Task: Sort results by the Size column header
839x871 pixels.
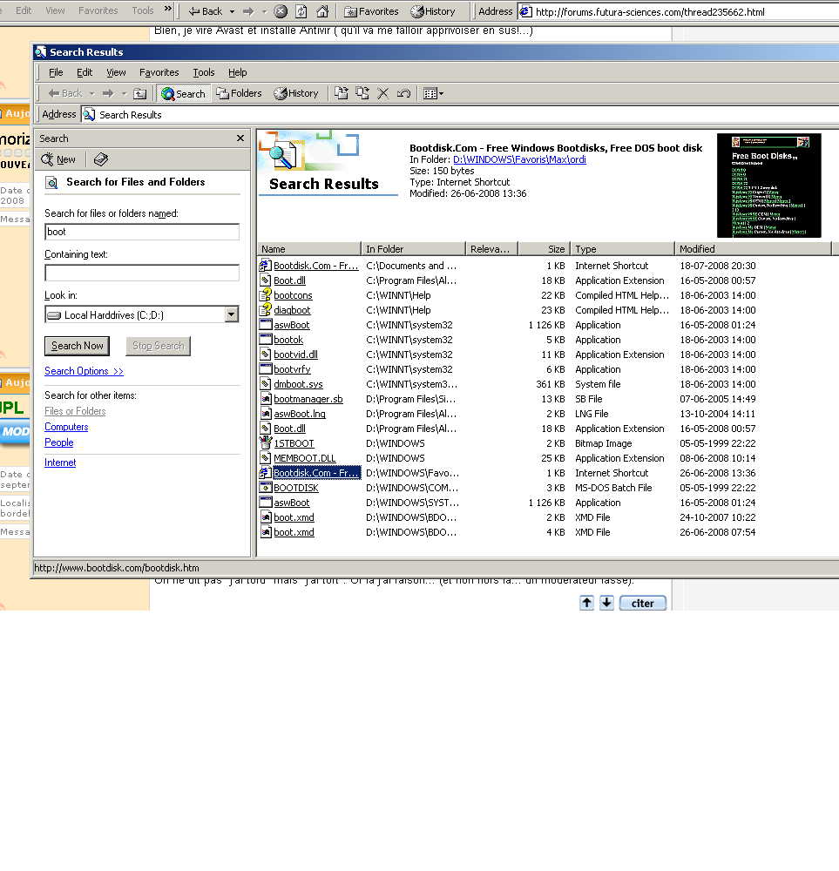Action: (x=544, y=249)
